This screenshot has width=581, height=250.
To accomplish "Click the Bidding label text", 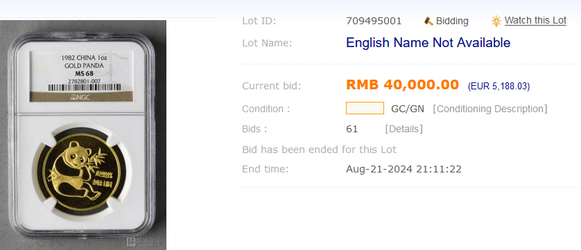I will click(452, 21).
